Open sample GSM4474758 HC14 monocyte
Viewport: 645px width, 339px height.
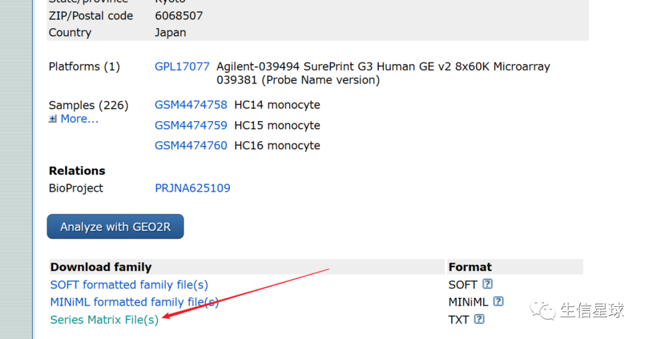[191, 105]
